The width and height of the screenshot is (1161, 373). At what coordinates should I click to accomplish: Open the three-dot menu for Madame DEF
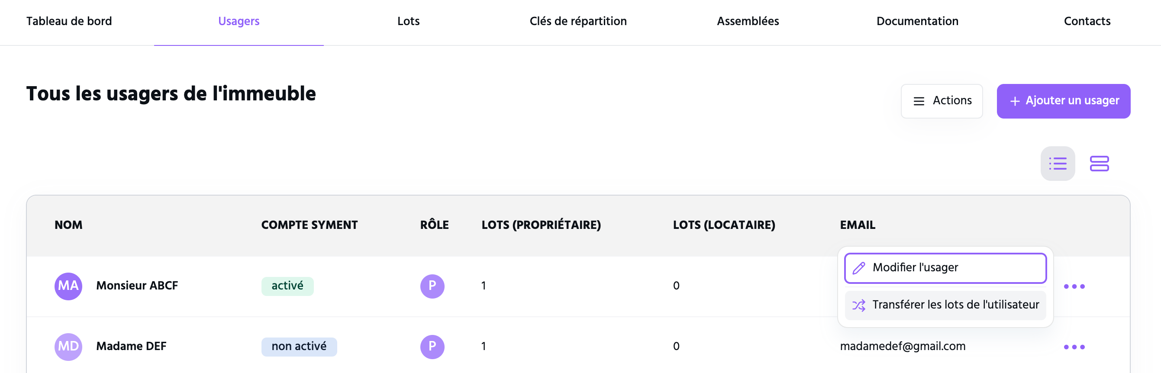[x=1074, y=347]
